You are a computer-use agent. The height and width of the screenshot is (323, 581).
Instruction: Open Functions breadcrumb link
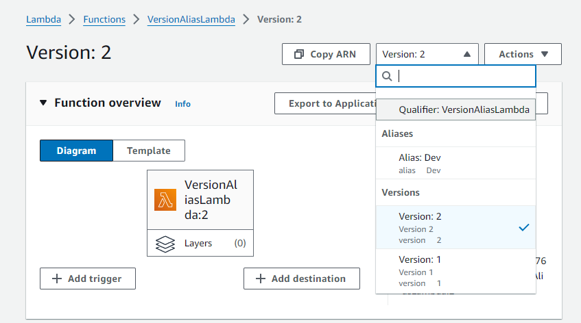click(x=104, y=19)
